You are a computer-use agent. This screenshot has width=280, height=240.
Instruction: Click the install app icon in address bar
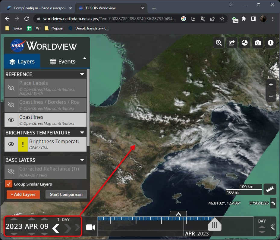193,19
